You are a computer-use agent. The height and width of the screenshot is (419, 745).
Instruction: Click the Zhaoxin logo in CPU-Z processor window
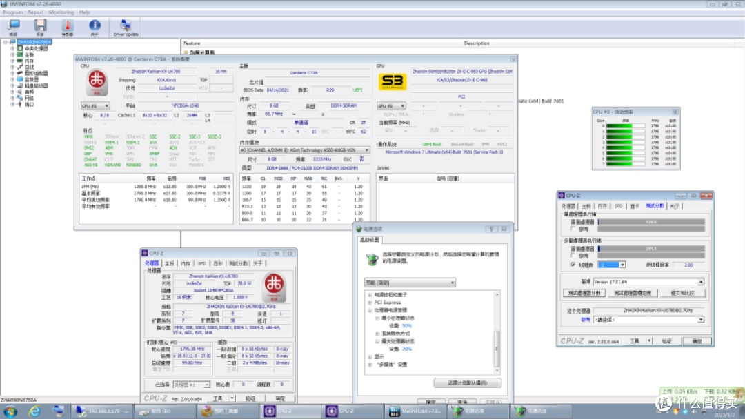[x=275, y=287]
